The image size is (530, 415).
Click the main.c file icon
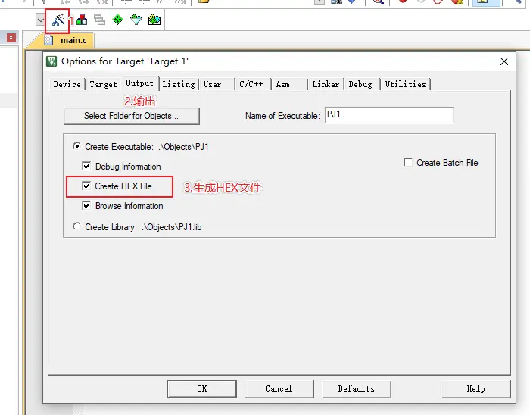(48, 40)
